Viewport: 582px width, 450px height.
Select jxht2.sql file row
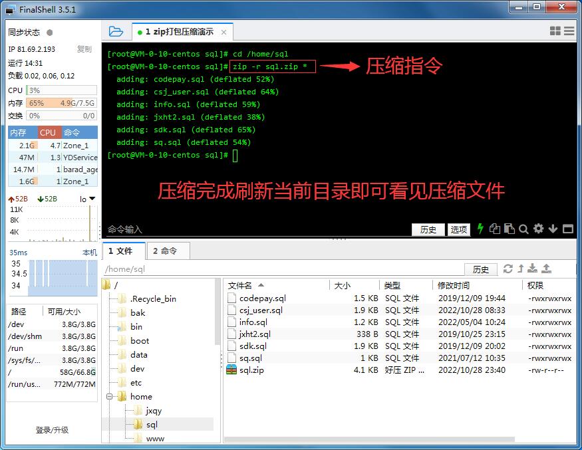[400, 334]
